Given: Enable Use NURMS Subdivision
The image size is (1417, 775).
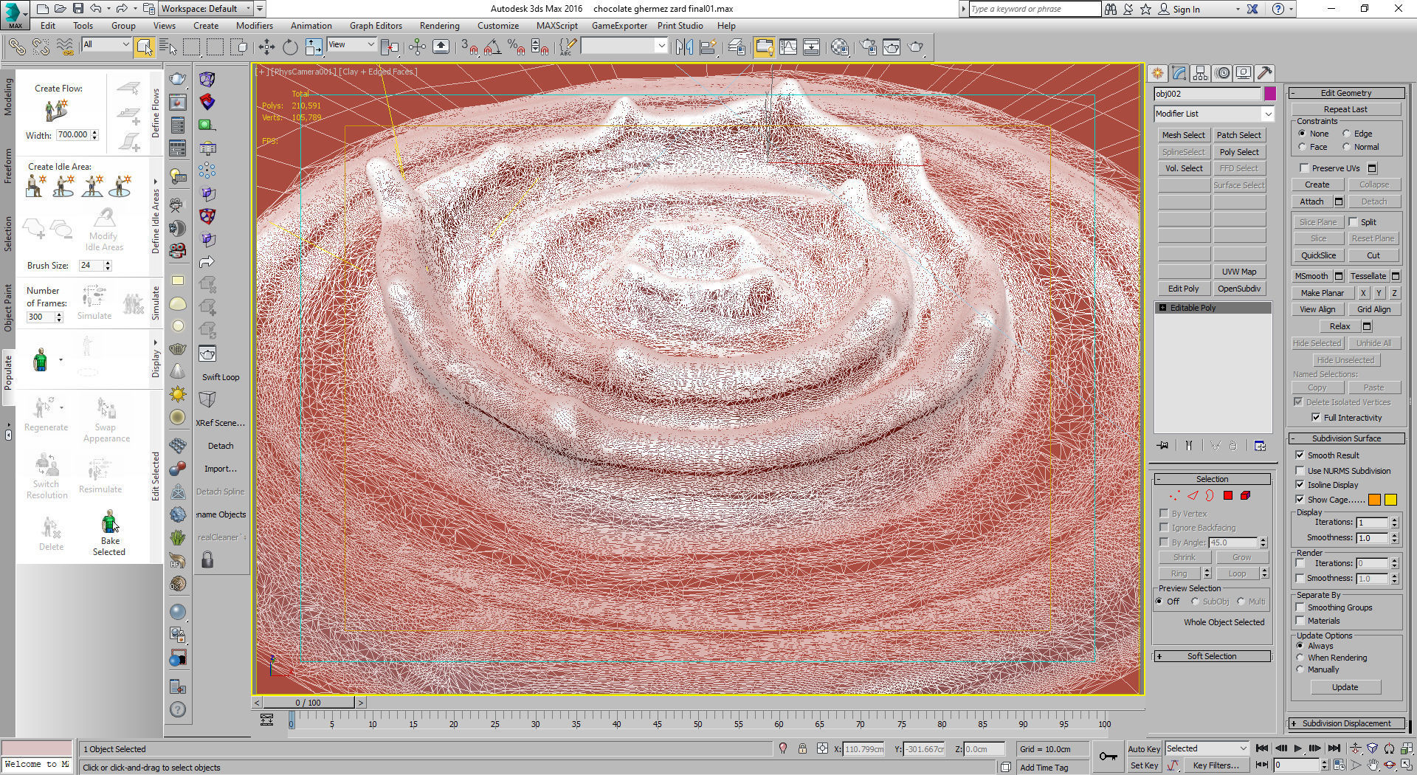Looking at the screenshot, I should pyautogui.click(x=1300, y=471).
